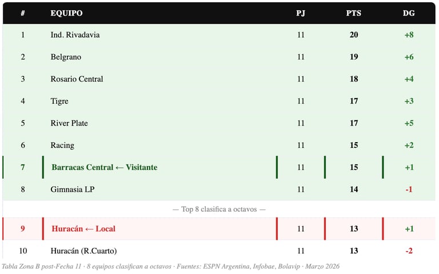Select the Huracán ← Local row label

tap(83, 229)
